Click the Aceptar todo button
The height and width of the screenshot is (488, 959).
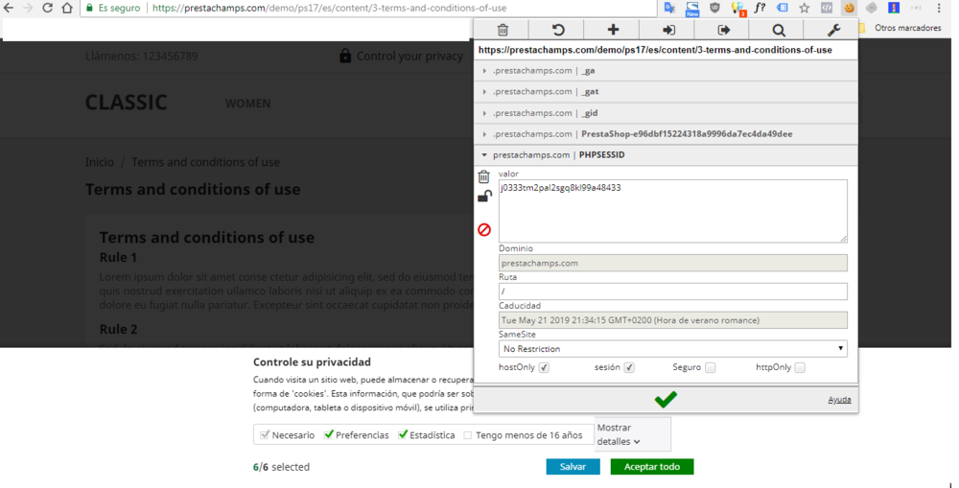[652, 467]
